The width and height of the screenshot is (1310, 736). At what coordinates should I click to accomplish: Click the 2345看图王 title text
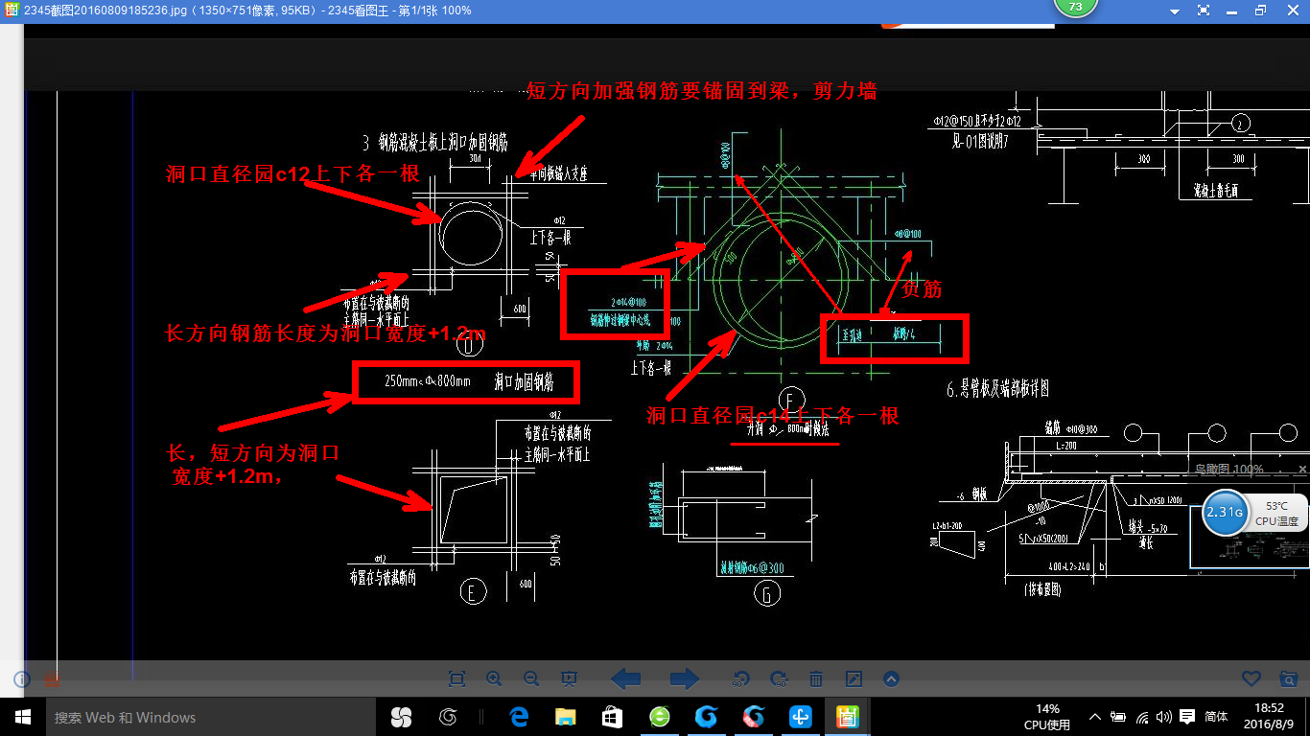click(360, 10)
